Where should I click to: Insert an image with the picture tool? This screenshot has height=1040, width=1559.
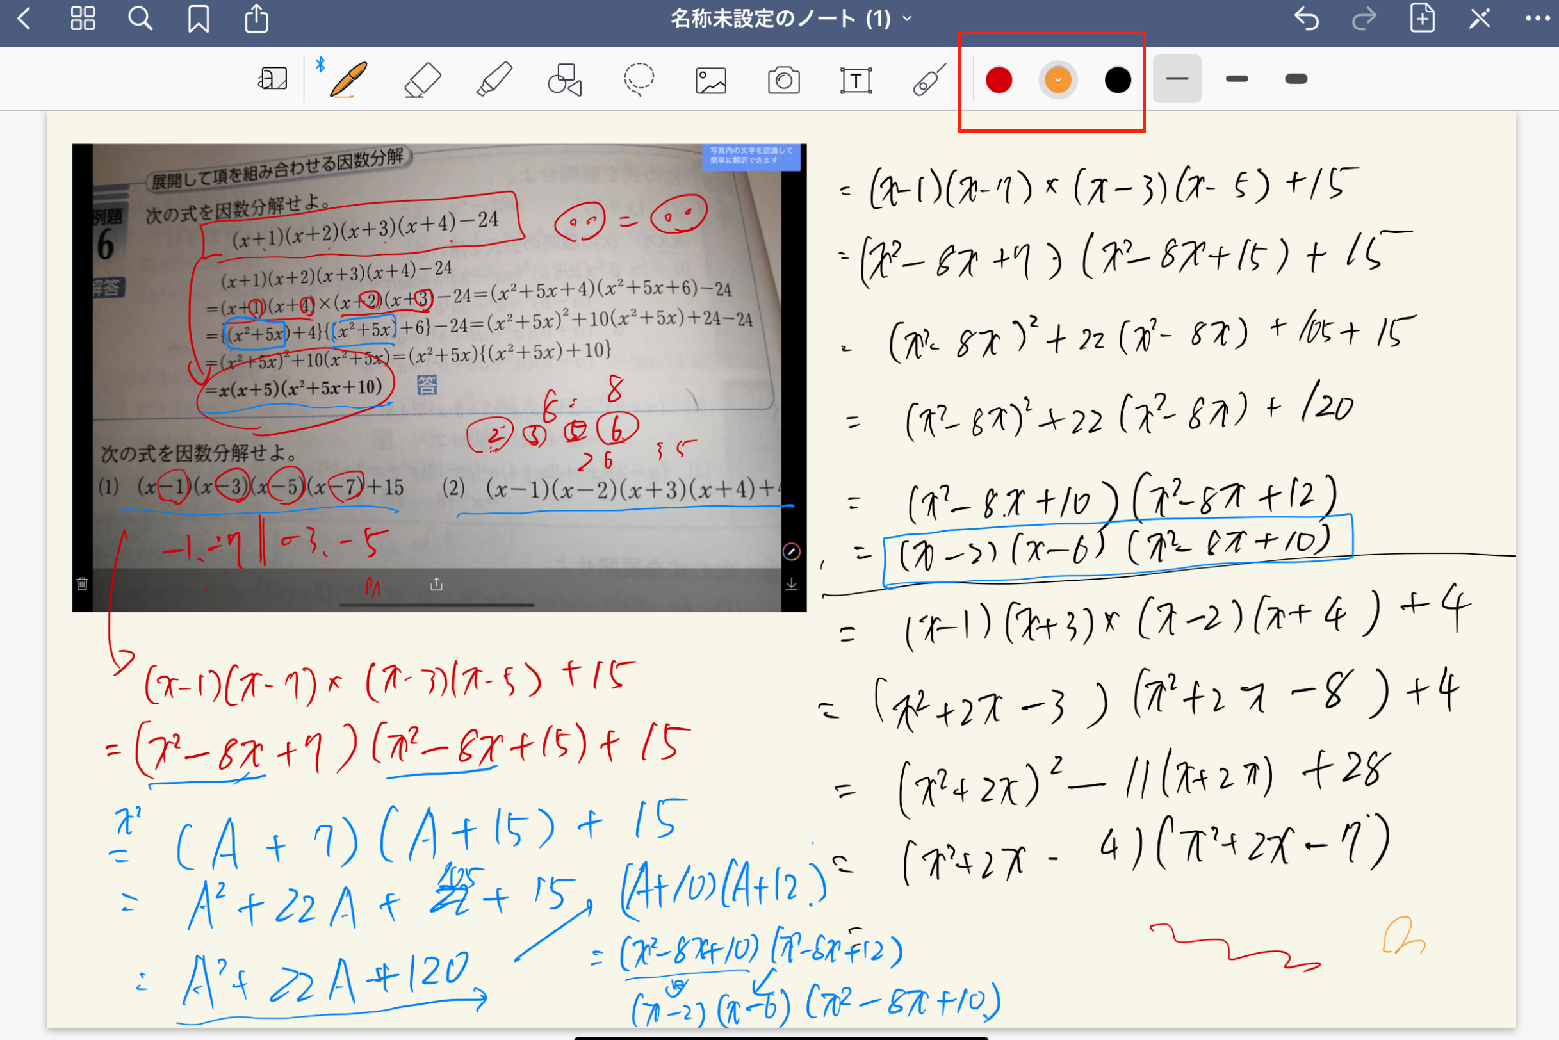pos(711,81)
